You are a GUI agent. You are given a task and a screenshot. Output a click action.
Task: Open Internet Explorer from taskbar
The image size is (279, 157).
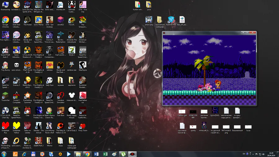coord(24,154)
